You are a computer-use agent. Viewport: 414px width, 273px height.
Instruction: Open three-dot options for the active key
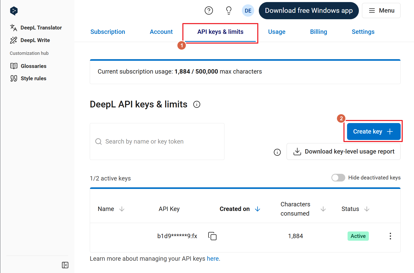pyautogui.click(x=390, y=236)
